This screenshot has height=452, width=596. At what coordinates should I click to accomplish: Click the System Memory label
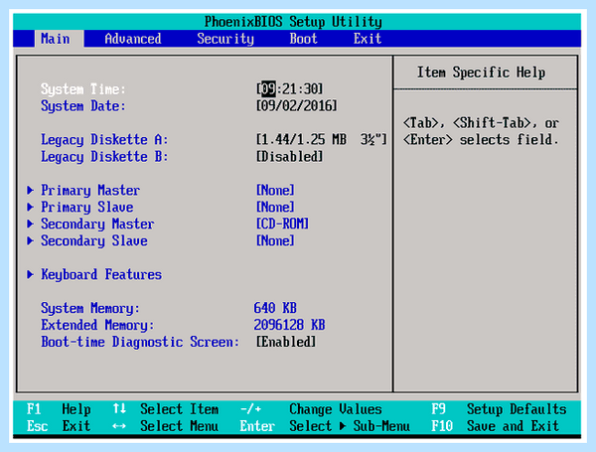[90, 308]
